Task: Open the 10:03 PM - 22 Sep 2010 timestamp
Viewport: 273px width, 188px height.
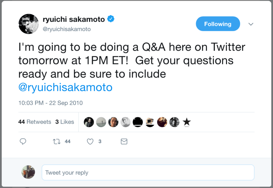Action: (x=50, y=103)
